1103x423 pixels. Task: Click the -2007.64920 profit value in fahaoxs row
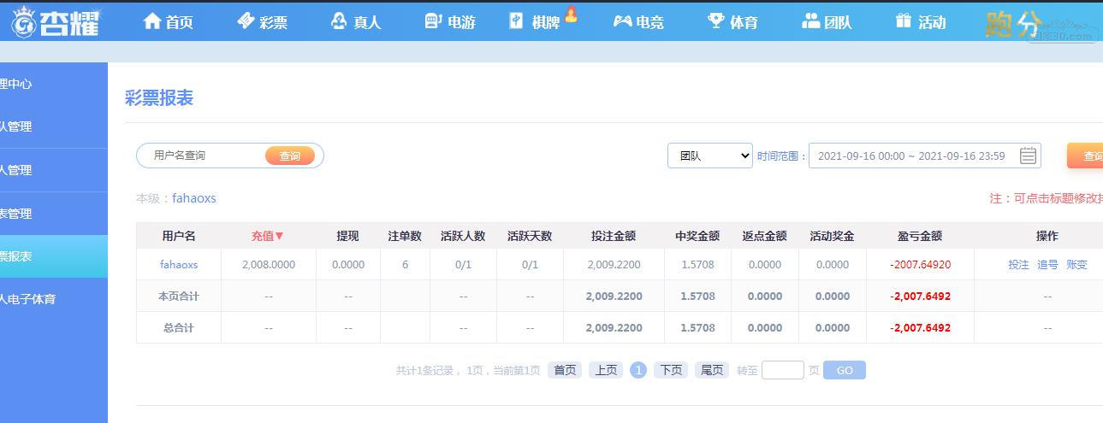tap(920, 265)
